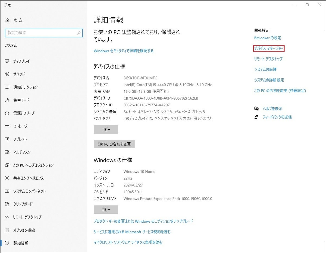Copy device specifications with コピー button
The image size is (326, 253).
click(106, 130)
